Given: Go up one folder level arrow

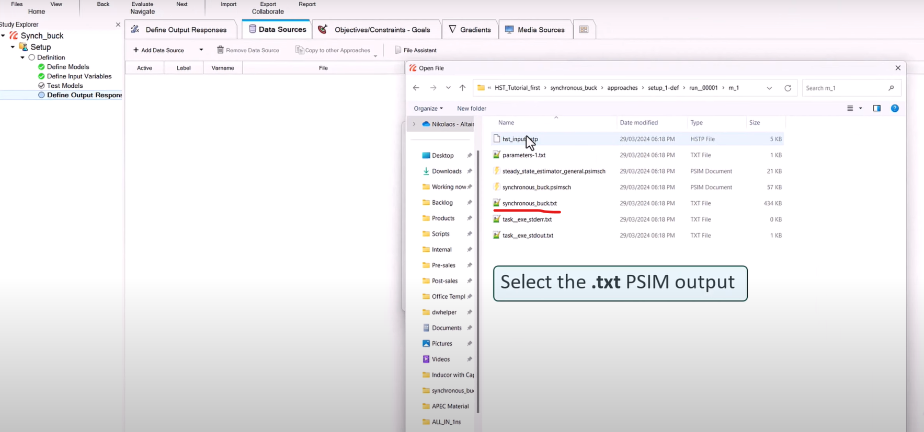Looking at the screenshot, I should point(462,88).
